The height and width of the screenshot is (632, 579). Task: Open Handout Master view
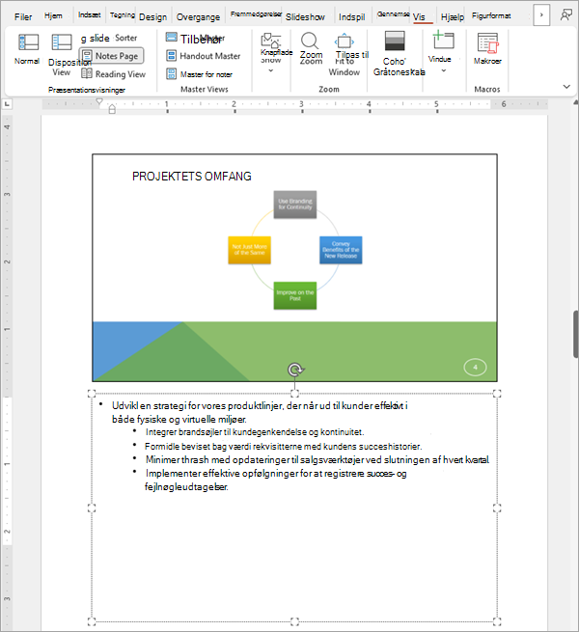click(x=204, y=56)
